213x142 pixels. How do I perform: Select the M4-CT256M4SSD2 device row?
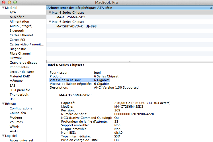130,17
